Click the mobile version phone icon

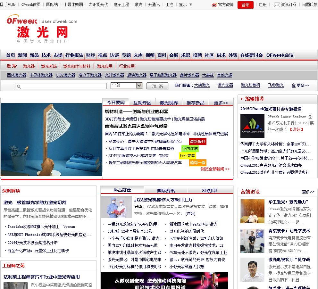(x=2, y=4)
